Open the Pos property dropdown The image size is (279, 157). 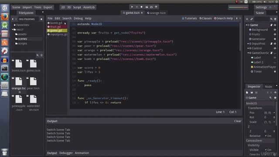(274, 113)
